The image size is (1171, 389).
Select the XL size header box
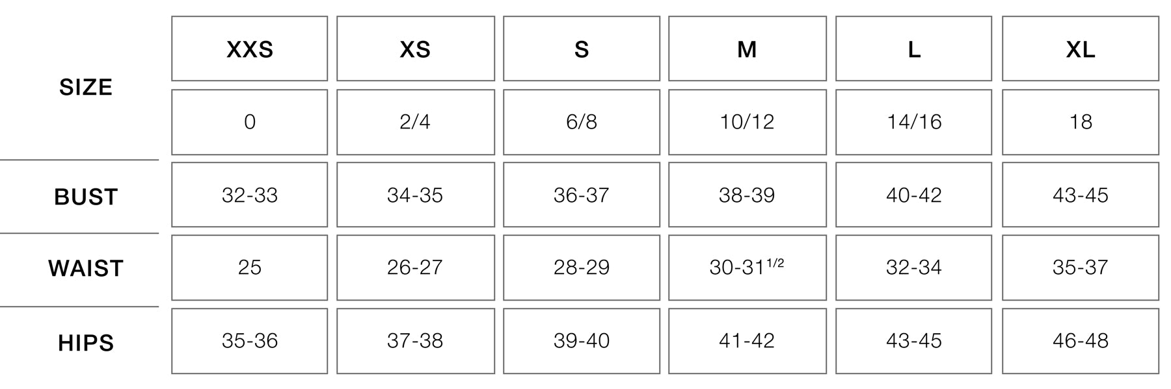pyautogui.click(x=1080, y=49)
